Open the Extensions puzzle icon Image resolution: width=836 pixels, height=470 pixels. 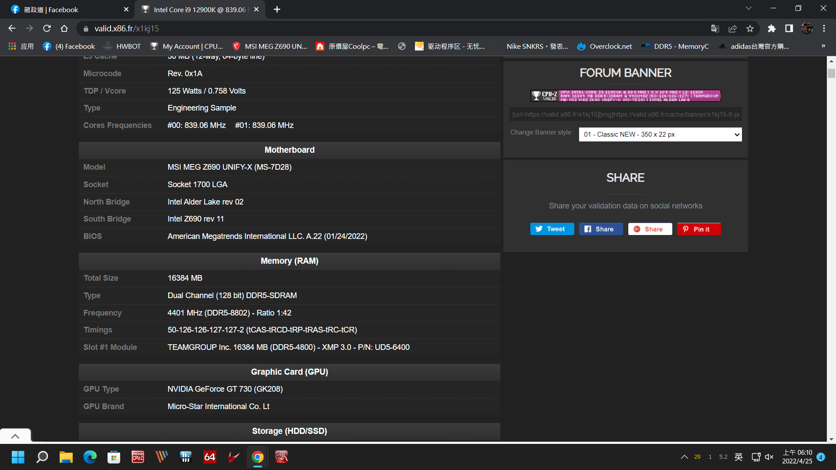tap(772, 28)
